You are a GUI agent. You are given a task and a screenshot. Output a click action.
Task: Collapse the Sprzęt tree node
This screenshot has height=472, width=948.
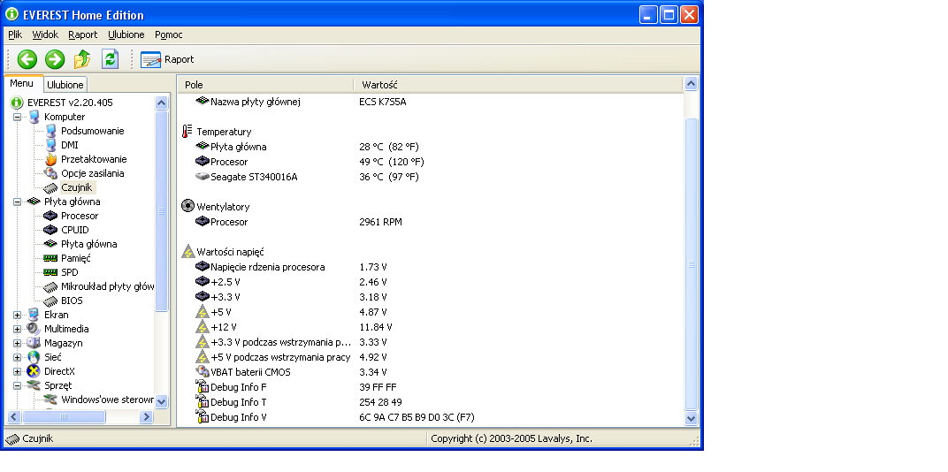coord(17,385)
